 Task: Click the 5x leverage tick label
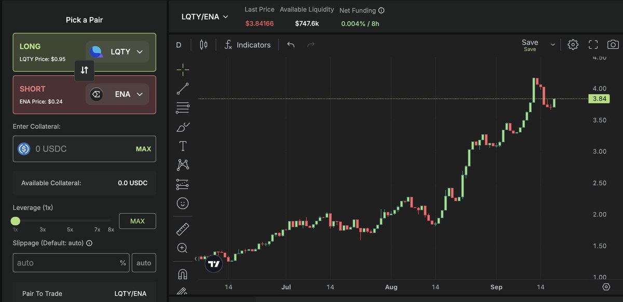(70, 229)
